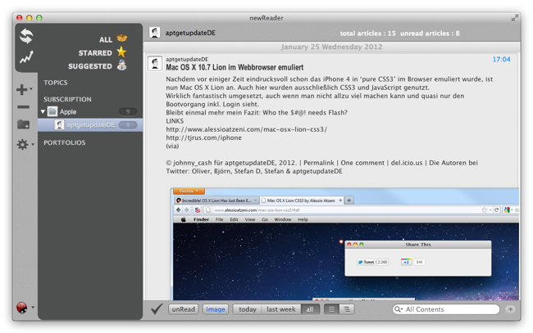The image size is (533, 333).
Task: Click the embedded article screenshot image
Action: point(344,244)
